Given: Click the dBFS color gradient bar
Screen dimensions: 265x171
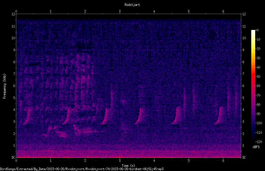Looking at the screenshot, I should pos(253,86).
